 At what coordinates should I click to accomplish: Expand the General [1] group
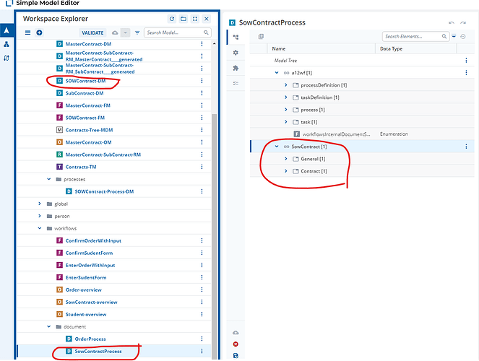point(286,159)
